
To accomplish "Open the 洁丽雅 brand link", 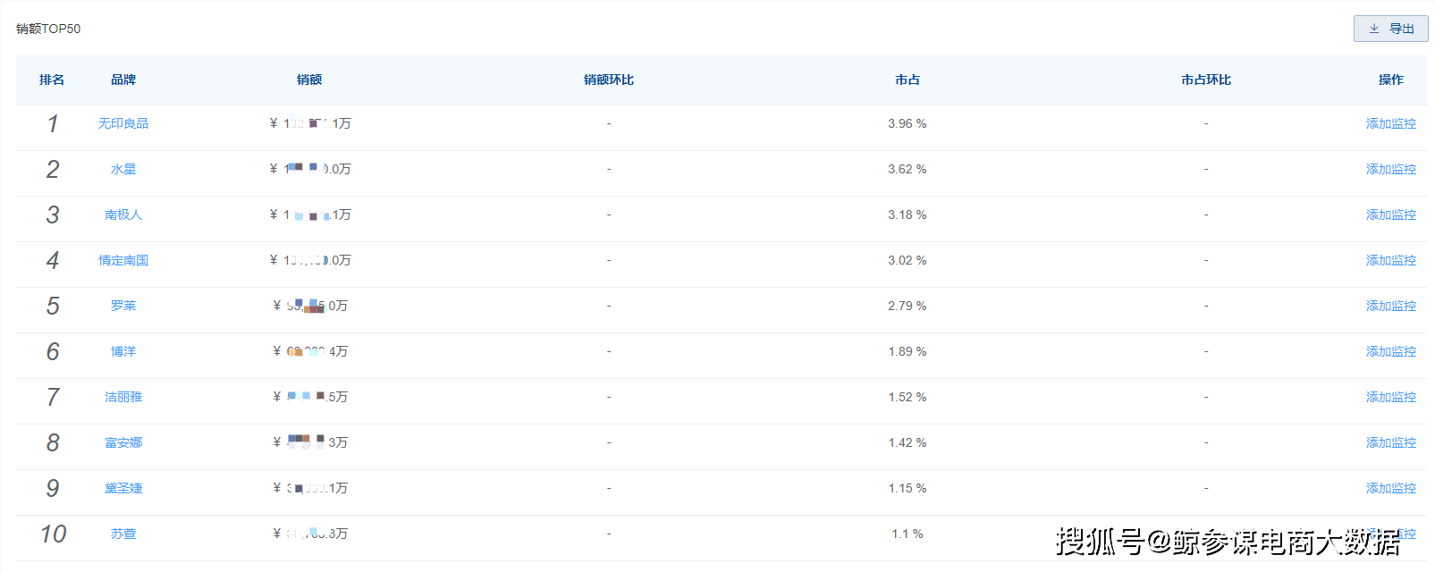I will click(x=123, y=397).
